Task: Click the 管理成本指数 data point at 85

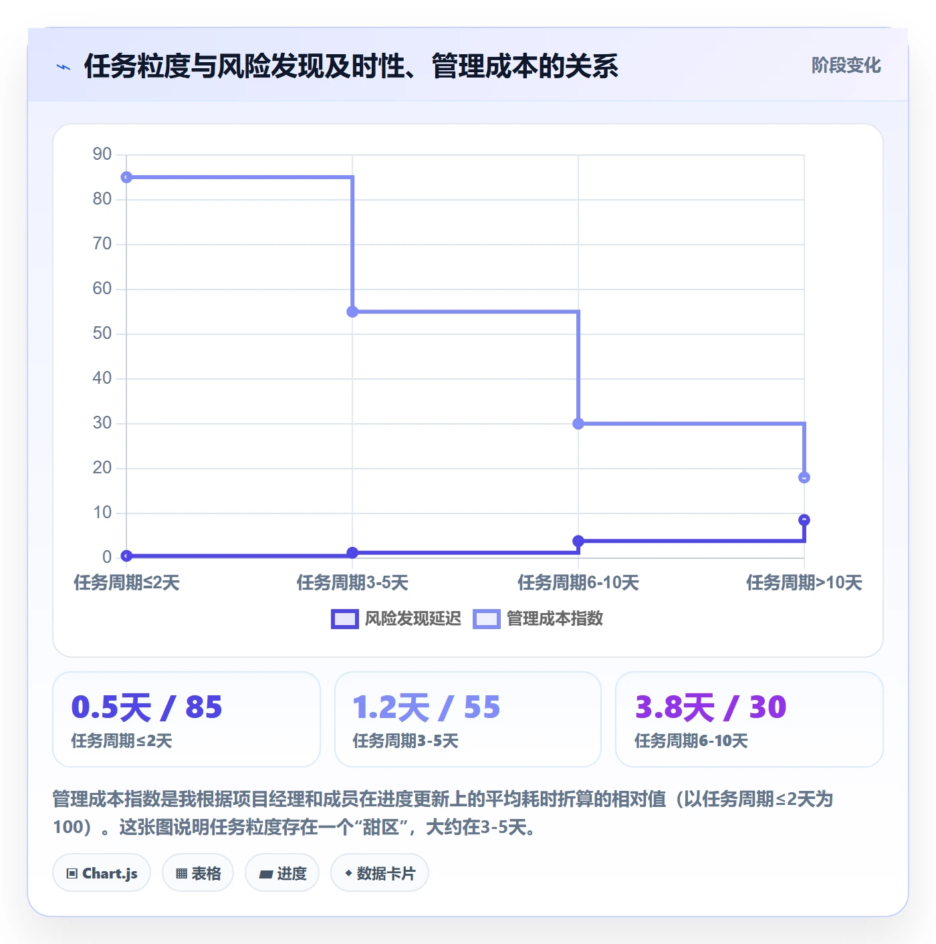Action: (126, 177)
